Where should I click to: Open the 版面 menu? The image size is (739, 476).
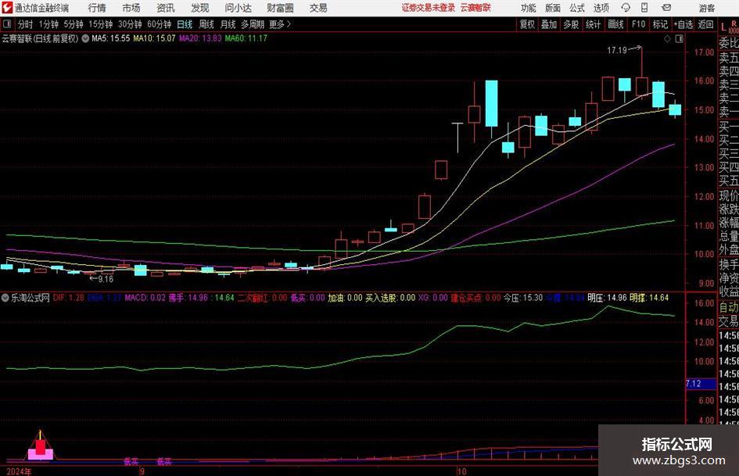(x=552, y=8)
